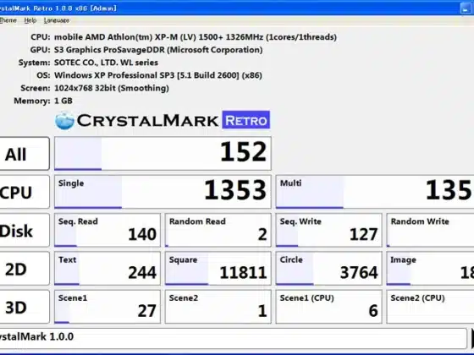Click the Random Read score 2

point(218,230)
